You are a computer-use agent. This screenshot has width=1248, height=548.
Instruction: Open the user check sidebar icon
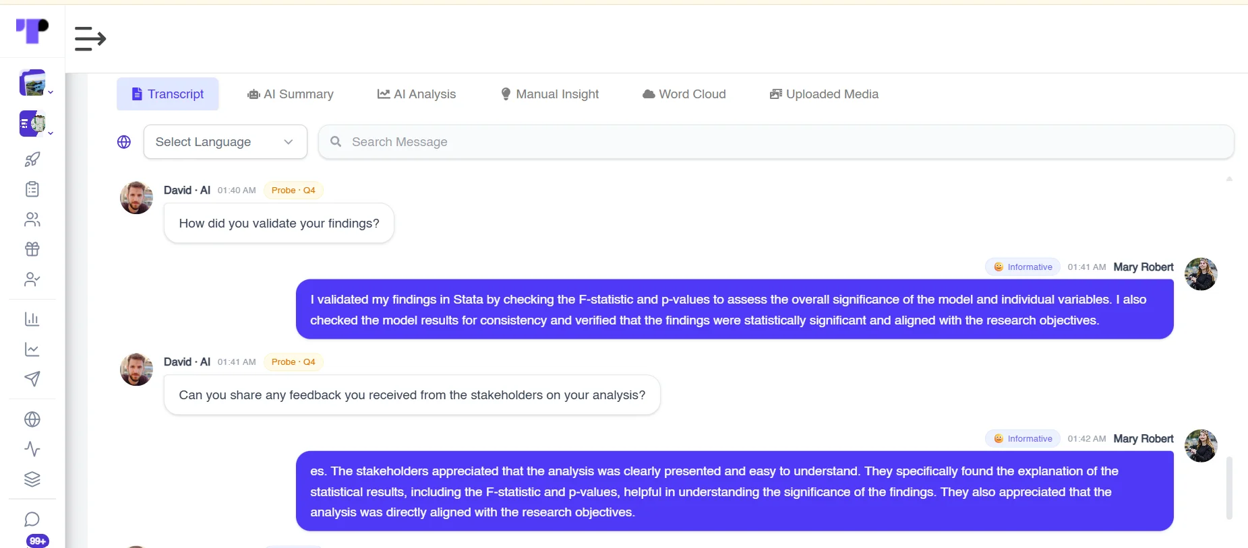point(32,279)
